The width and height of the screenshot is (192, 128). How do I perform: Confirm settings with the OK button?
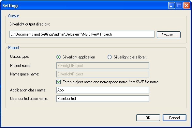(x=148, y=118)
